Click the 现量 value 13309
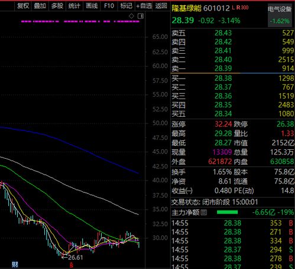 222,152
